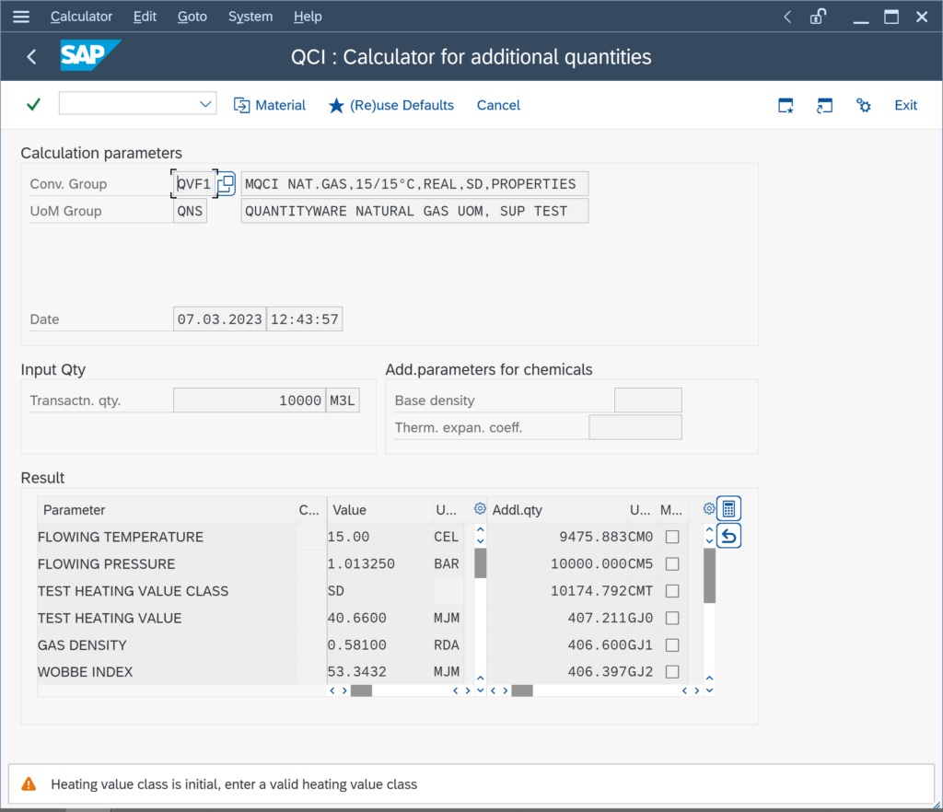Open the Material transfer icon button
Viewport: 943px width, 812px height.
click(241, 105)
